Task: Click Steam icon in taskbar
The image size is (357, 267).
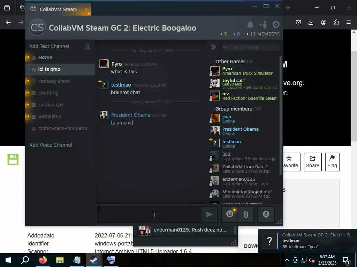Action: [94, 260]
